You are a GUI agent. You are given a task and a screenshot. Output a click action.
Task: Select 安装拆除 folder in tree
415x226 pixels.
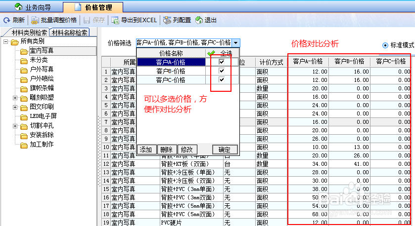42,135
